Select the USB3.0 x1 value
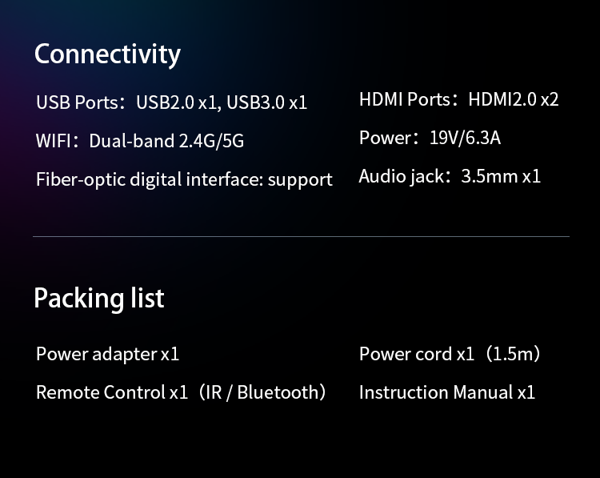Screen dimensions: 600x478 coord(267,103)
